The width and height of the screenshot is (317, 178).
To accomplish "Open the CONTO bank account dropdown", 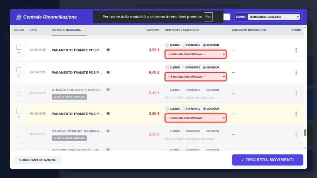I will (x=274, y=17).
